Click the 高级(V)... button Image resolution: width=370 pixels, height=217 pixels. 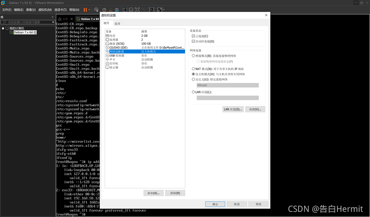pos(255,109)
